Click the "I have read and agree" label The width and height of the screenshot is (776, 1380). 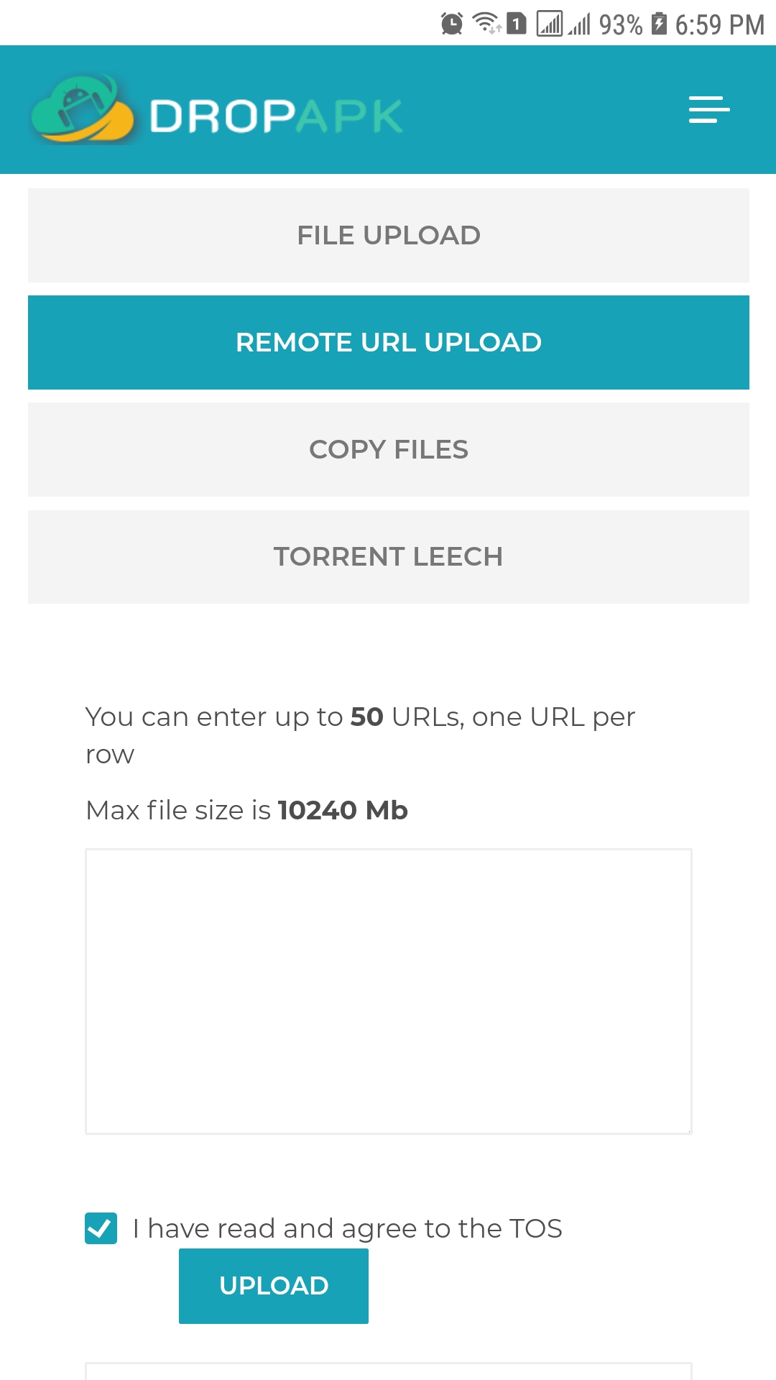[347, 1228]
